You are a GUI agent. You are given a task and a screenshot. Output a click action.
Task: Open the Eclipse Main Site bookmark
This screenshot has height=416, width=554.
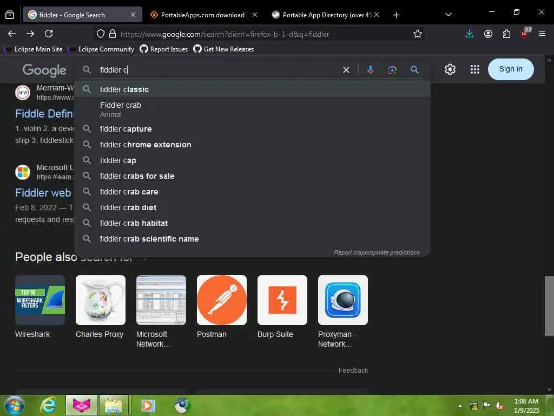[33, 49]
